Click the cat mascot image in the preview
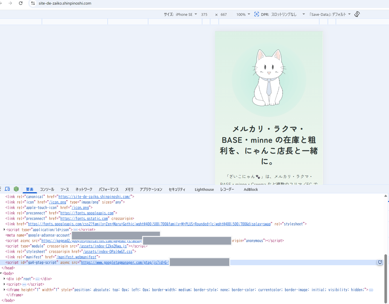 pos(269,78)
